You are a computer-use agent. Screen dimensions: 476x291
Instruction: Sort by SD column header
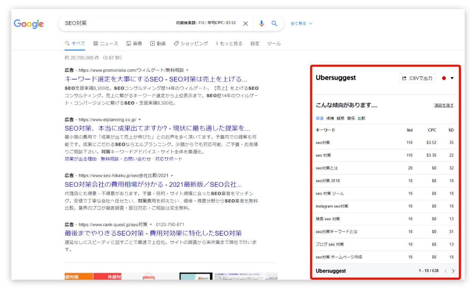coord(451,130)
